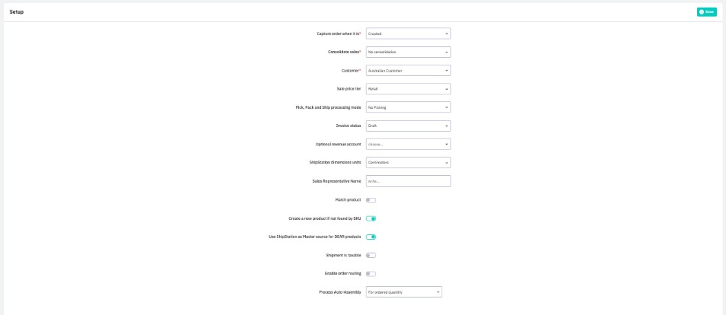Image resolution: width=726 pixels, height=315 pixels.
Task: Open the ShipStation dimensions units dropdown
Action: [408, 162]
